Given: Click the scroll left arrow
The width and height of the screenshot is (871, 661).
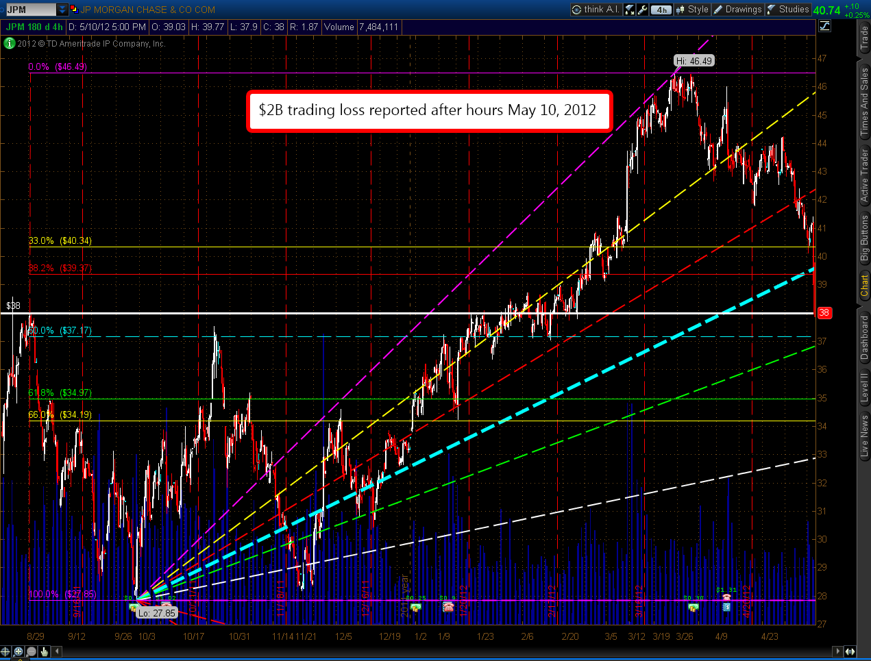Looking at the screenshot, I should 57,651.
